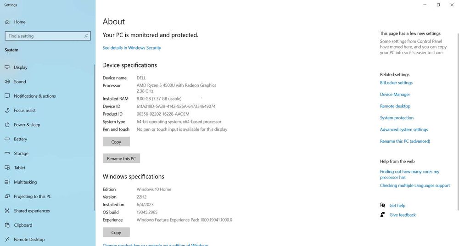Screen dimensions: 459x246
Task: Click the Remote Desktop icon
Action: [7, 239]
